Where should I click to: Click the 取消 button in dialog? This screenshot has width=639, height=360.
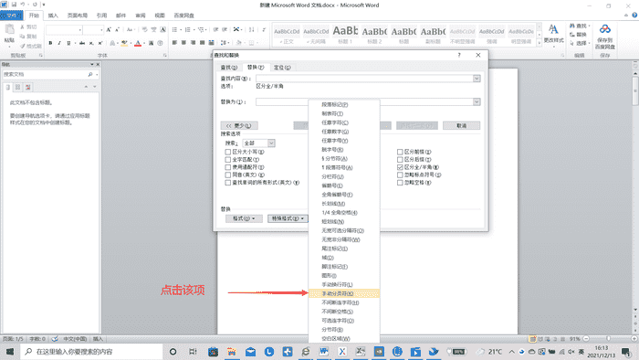461,125
